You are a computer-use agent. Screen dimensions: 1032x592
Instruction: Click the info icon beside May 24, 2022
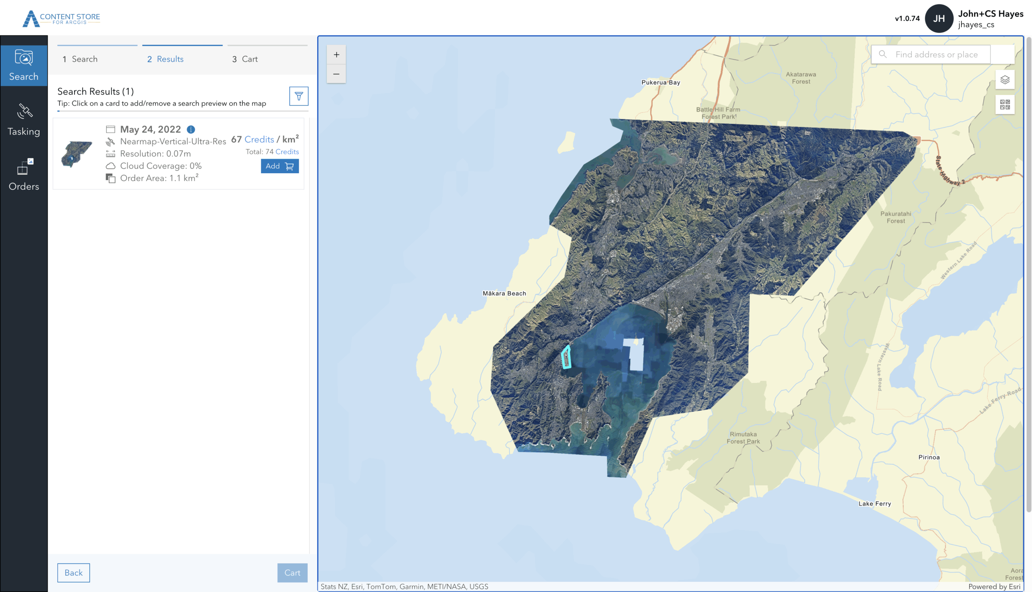pyautogui.click(x=190, y=129)
